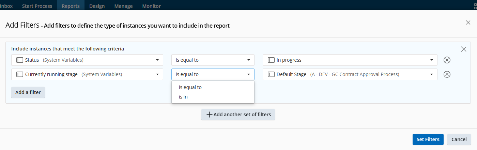Click the Add a filter button

click(28, 92)
